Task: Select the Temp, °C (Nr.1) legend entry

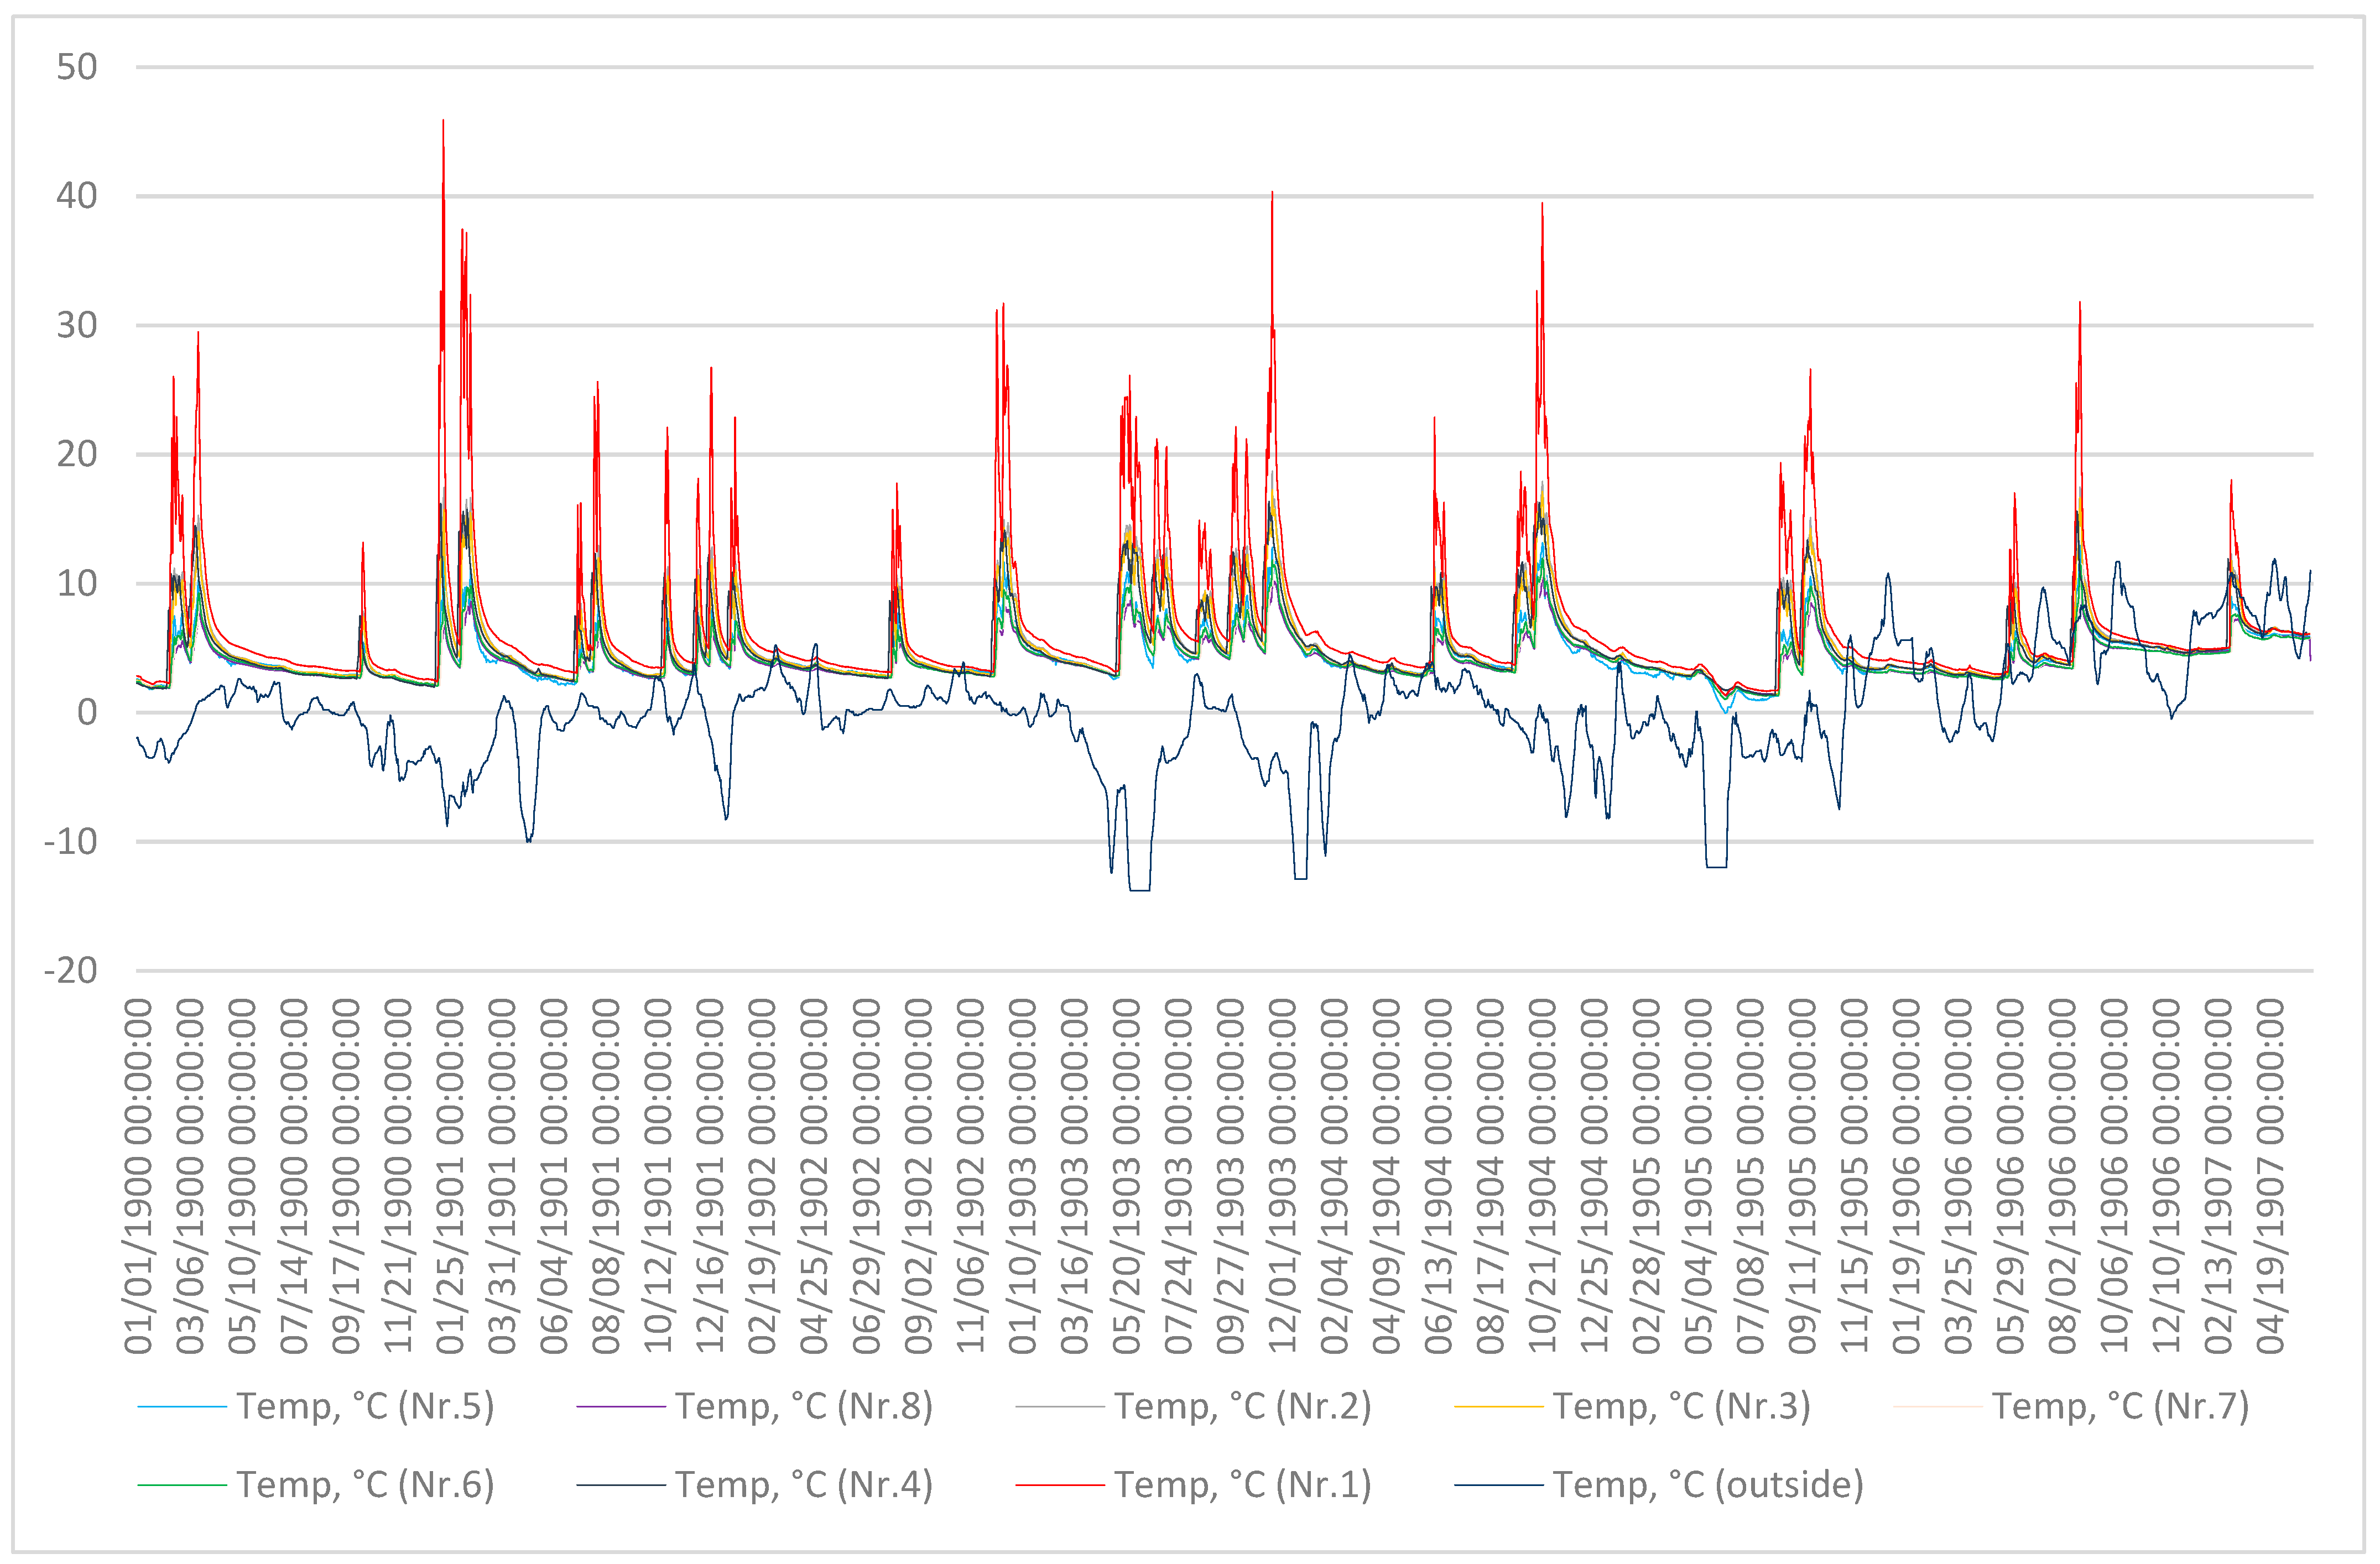Action: click(1243, 1484)
